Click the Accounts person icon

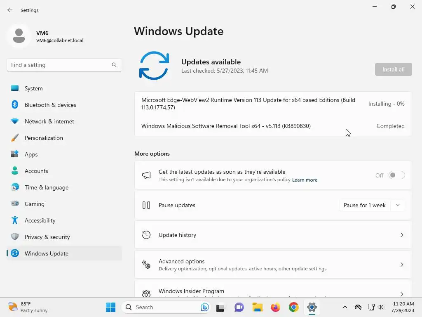(15, 170)
